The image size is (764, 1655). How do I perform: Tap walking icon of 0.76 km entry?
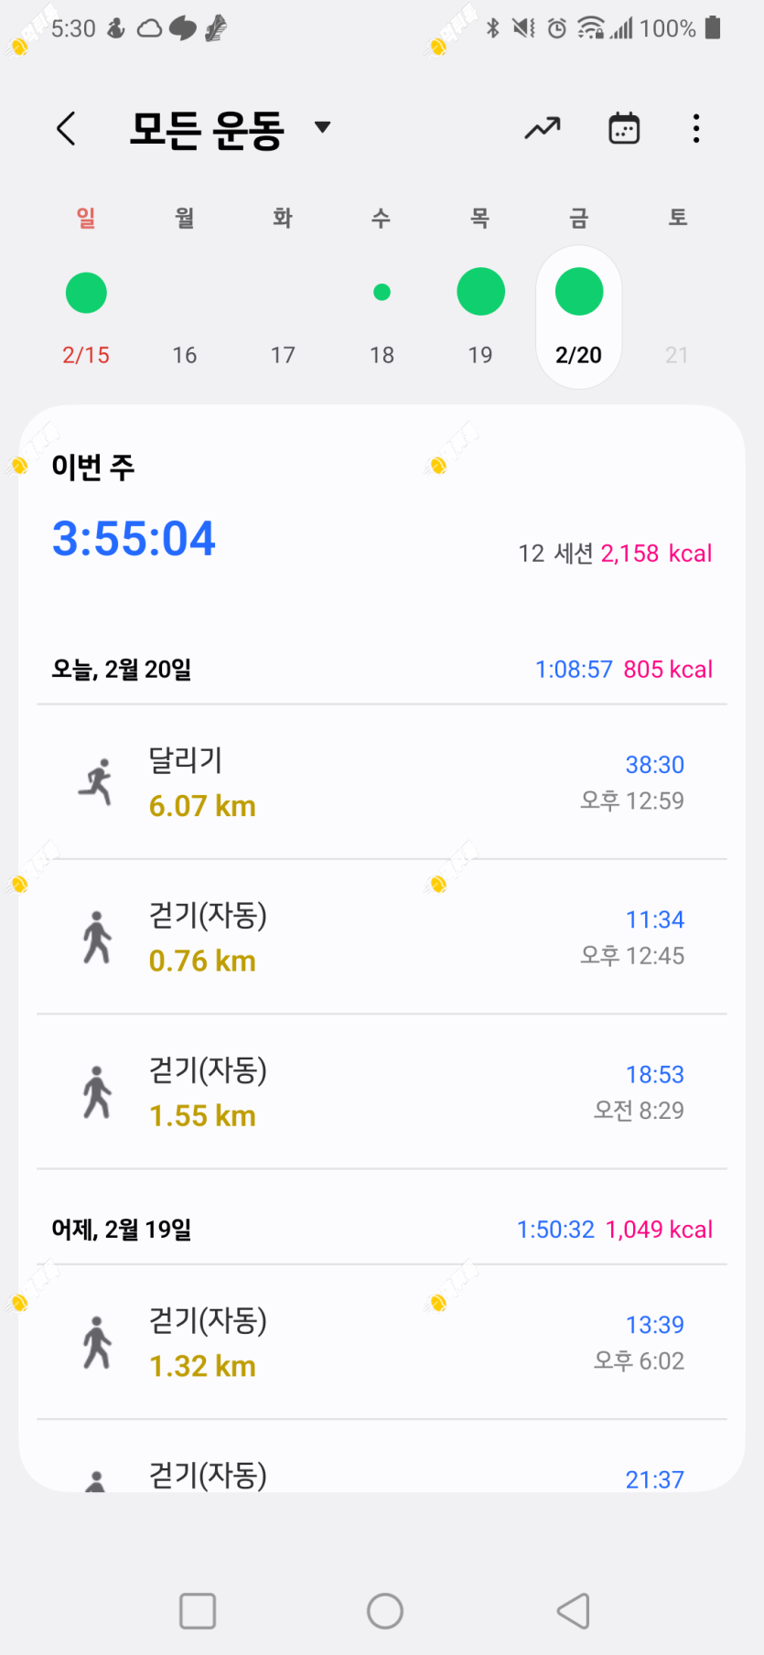[96, 937]
